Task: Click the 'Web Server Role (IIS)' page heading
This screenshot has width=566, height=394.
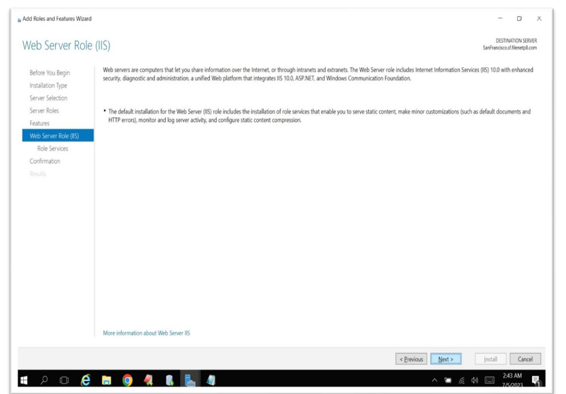Action: pyautogui.click(x=67, y=46)
